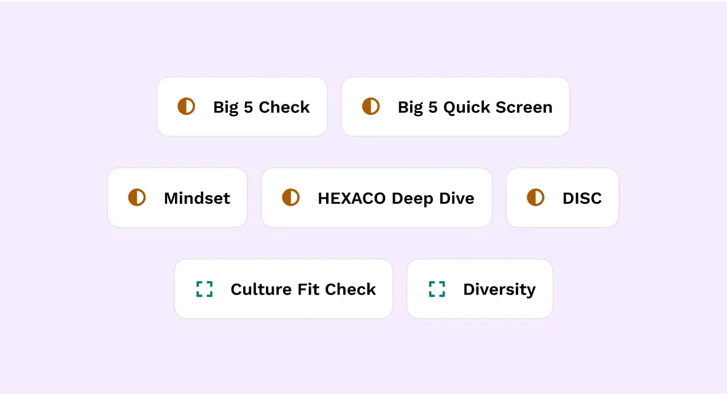Select the Diversity assessment card
Image resolution: width=727 pixels, height=394 pixels.
pyautogui.click(x=480, y=288)
